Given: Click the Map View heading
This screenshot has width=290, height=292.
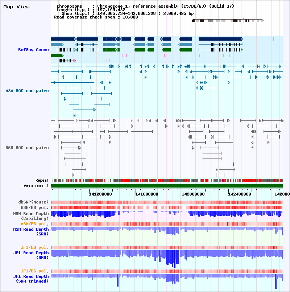Looking at the screenshot, I should point(16,7).
